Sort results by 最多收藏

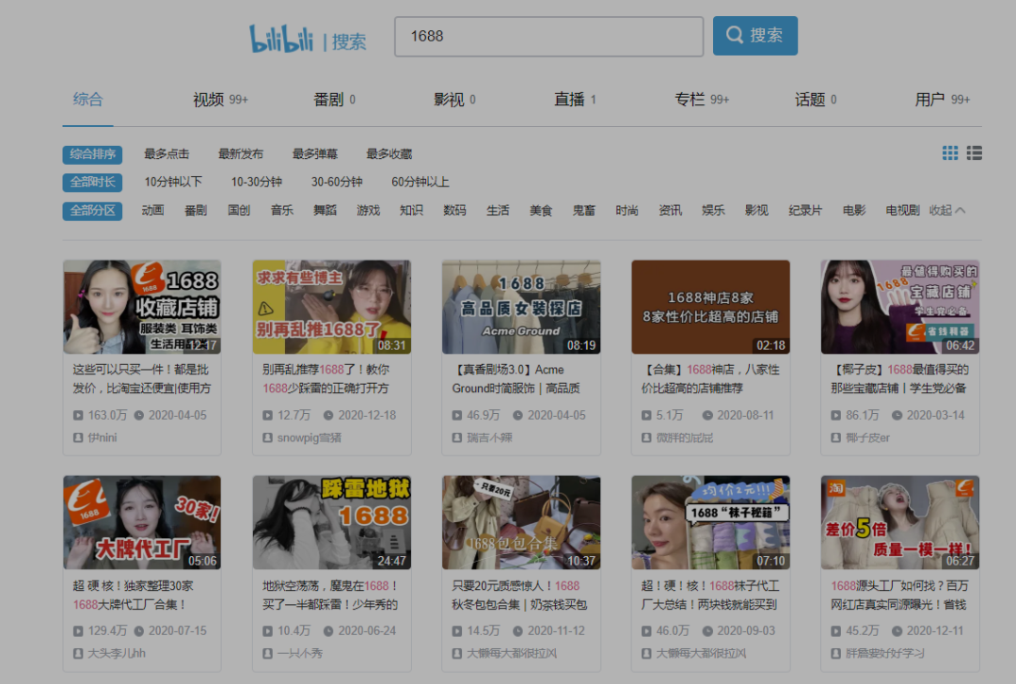pos(389,154)
